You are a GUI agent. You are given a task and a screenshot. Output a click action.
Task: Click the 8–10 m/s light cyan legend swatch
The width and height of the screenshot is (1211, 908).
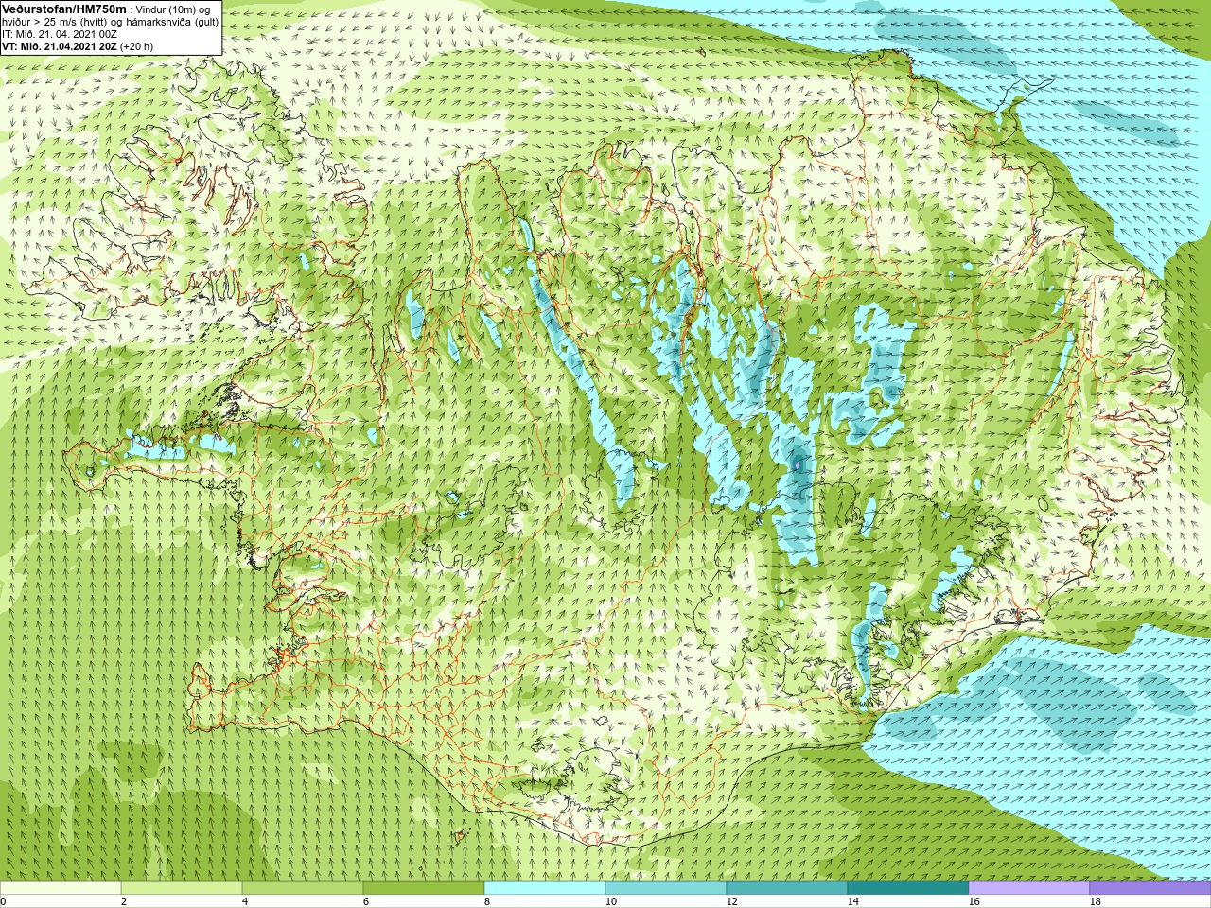(x=545, y=888)
